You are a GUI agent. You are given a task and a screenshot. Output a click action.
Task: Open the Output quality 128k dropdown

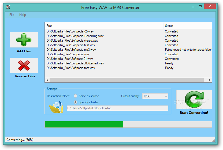(155, 96)
